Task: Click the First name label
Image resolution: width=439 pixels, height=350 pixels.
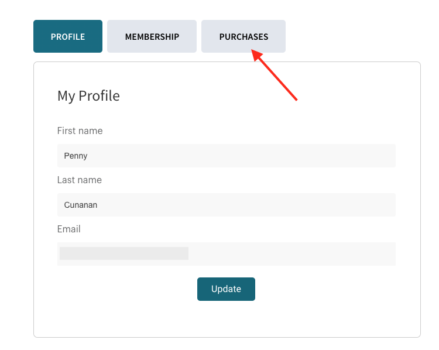Action: click(80, 131)
